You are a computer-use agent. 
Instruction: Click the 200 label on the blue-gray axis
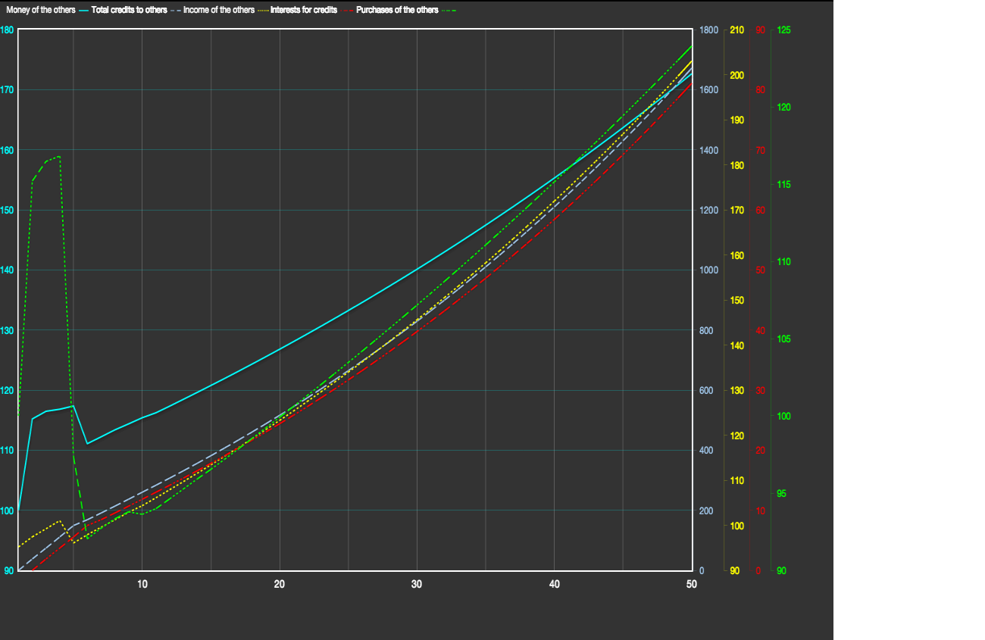(x=706, y=510)
